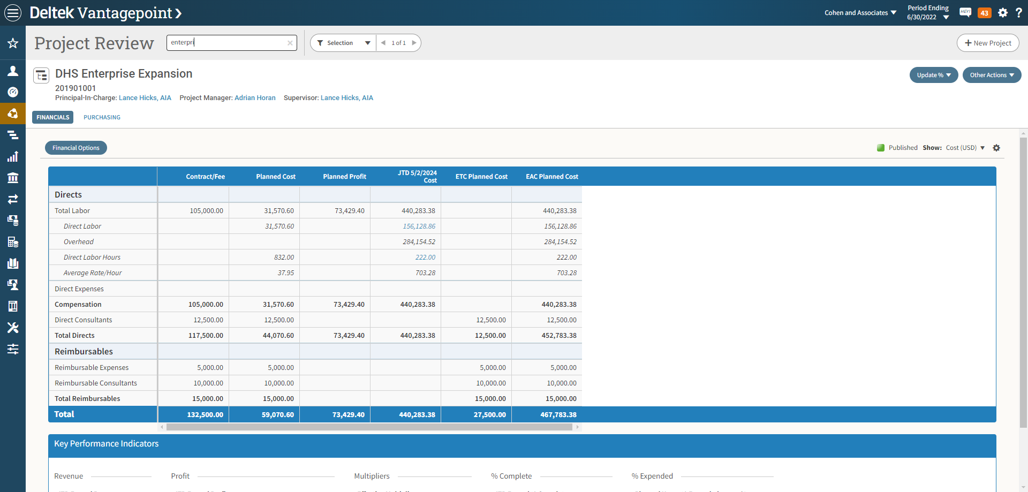Click the horizontal scrollbar under the table
1028x492 pixels.
pyautogui.click(x=369, y=427)
